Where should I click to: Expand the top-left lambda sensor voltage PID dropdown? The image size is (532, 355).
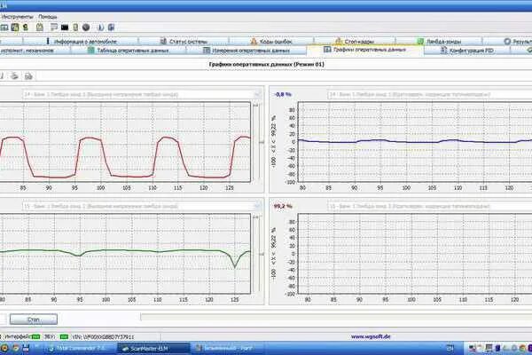point(257,94)
